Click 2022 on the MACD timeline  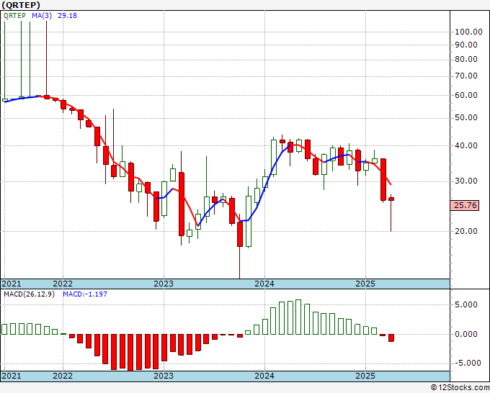(63, 376)
